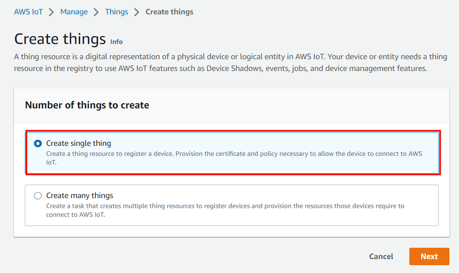The image size is (459, 273).
Task: Open the Manage breadcrumb link
Action: (74, 12)
